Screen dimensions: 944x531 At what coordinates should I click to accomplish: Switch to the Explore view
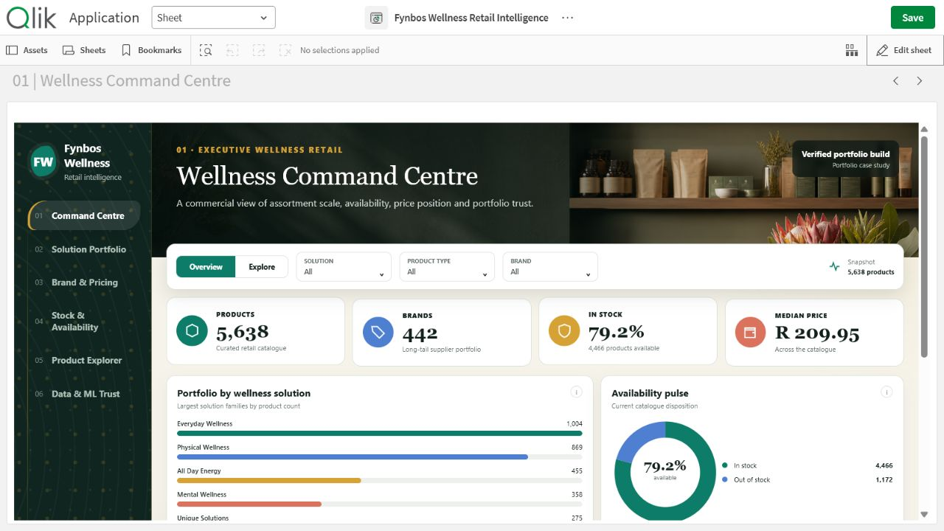(x=262, y=267)
